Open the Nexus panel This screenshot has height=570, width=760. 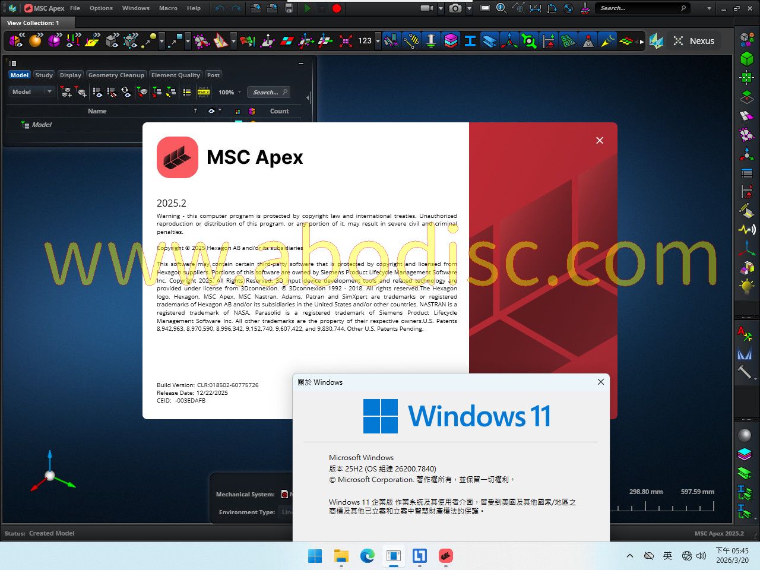pos(694,41)
